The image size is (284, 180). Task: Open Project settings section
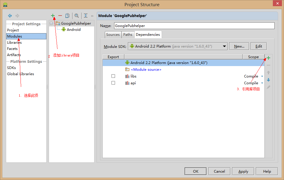(13, 30)
